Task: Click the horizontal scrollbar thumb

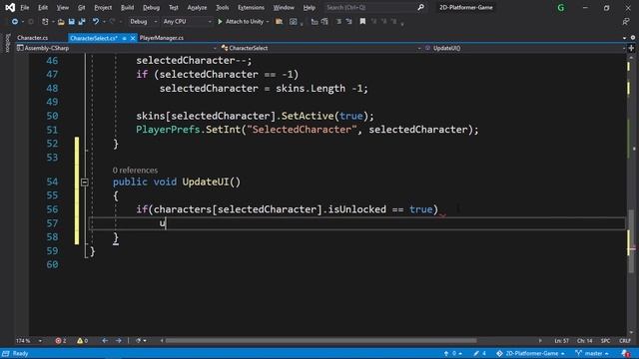Action: pyautogui.click(x=320, y=341)
